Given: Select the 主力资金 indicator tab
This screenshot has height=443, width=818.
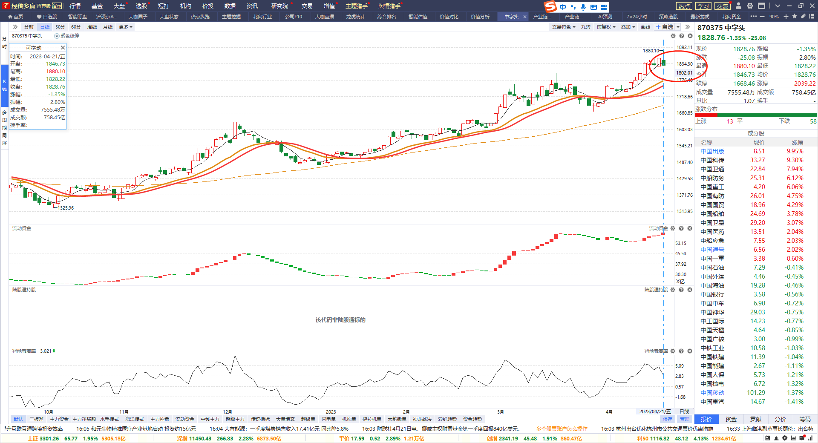Looking at the screenshot, I should point(59,419).
